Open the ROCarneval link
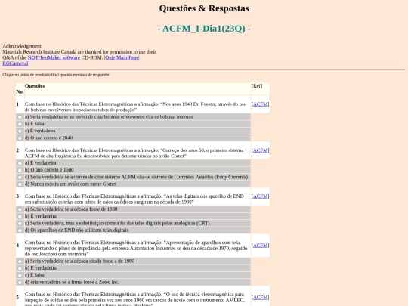The image size is (408, 306). (15, 63)
